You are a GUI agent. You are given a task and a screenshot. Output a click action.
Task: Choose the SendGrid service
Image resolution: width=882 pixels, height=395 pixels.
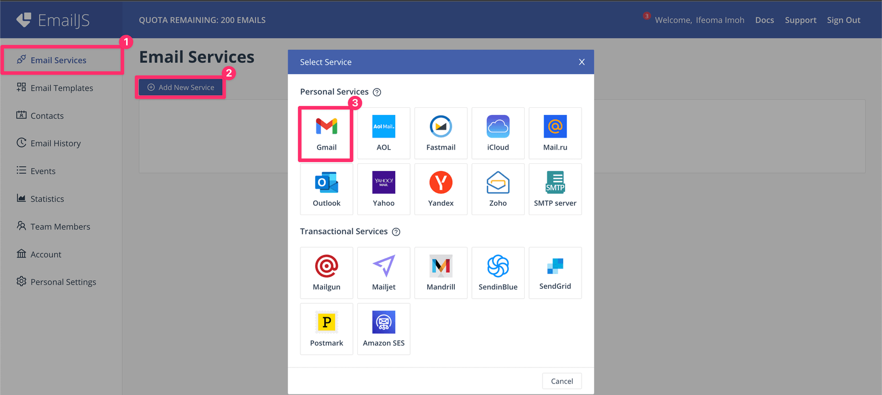point(555,273)
